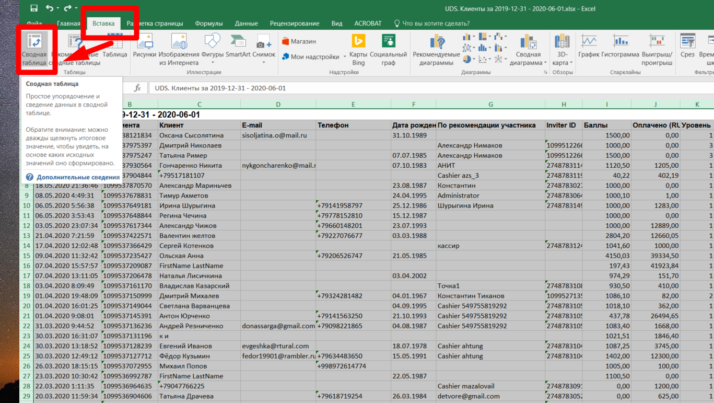Select column header E
The width and height of the screenshot is (714, 403).
point(353,105)
